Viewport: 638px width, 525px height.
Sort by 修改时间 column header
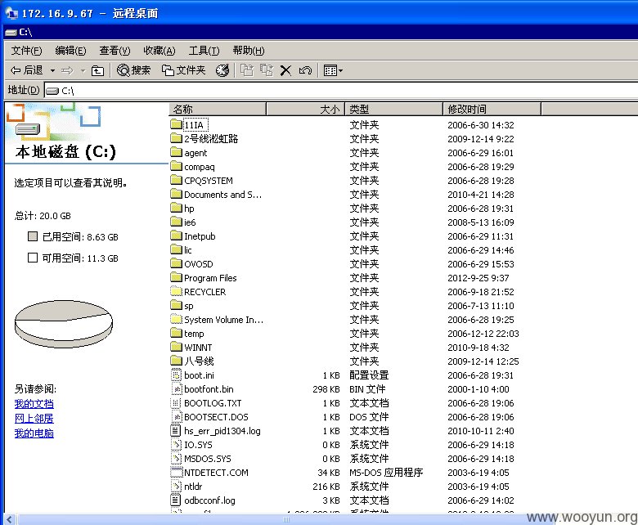point(492,109)
